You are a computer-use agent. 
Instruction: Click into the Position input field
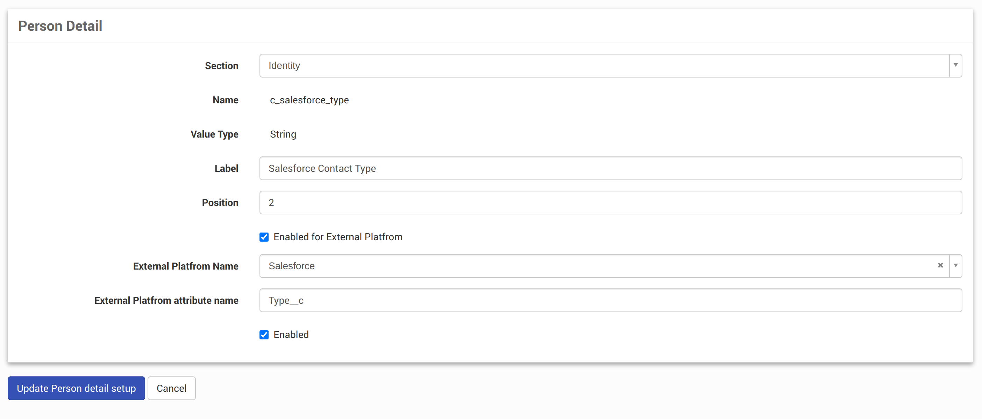610,203
